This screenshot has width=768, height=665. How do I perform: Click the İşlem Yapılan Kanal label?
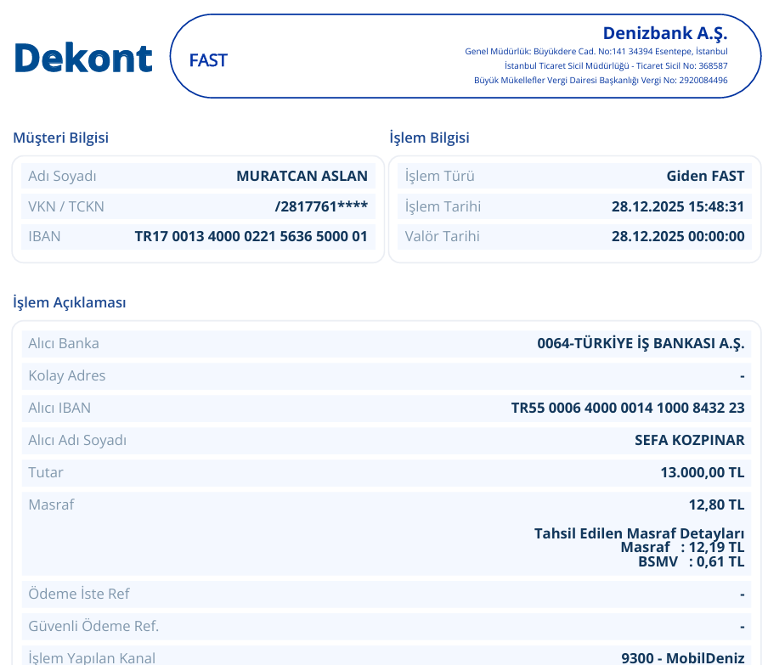[92, 657]
